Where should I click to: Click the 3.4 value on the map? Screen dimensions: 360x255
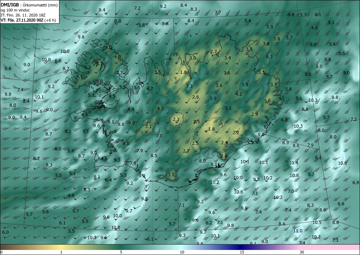coord(228,58)
